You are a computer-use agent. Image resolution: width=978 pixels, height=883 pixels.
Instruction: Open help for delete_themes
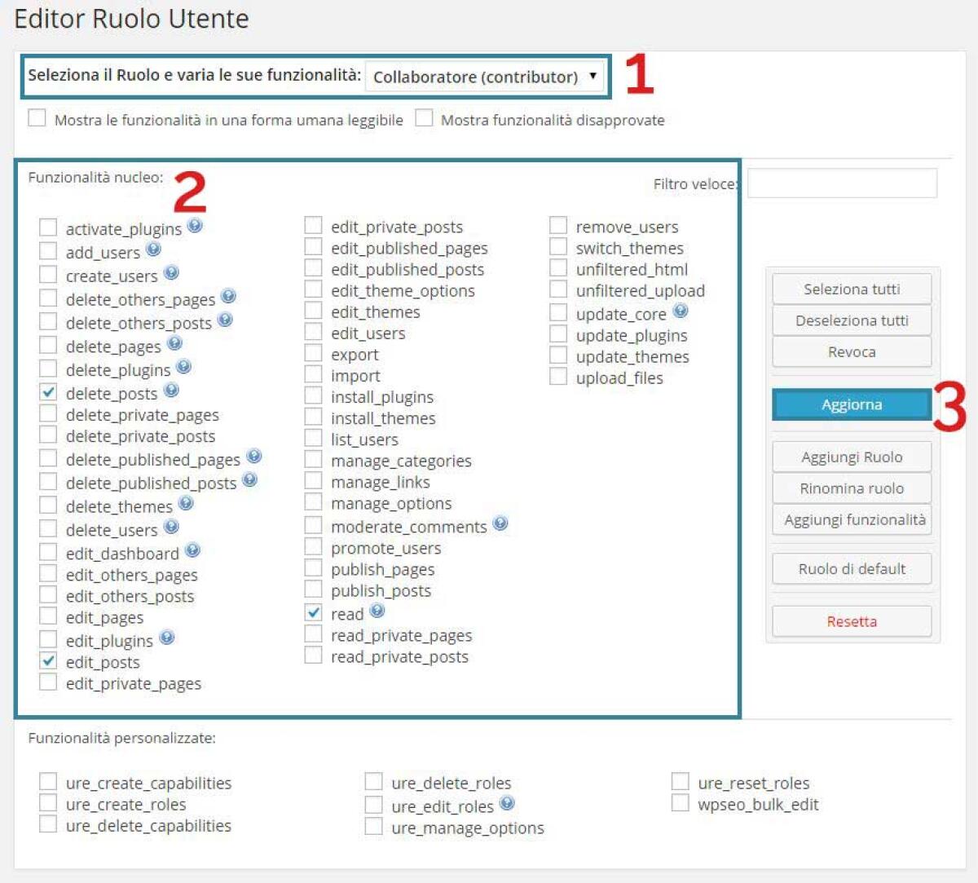tap(187, 504)
